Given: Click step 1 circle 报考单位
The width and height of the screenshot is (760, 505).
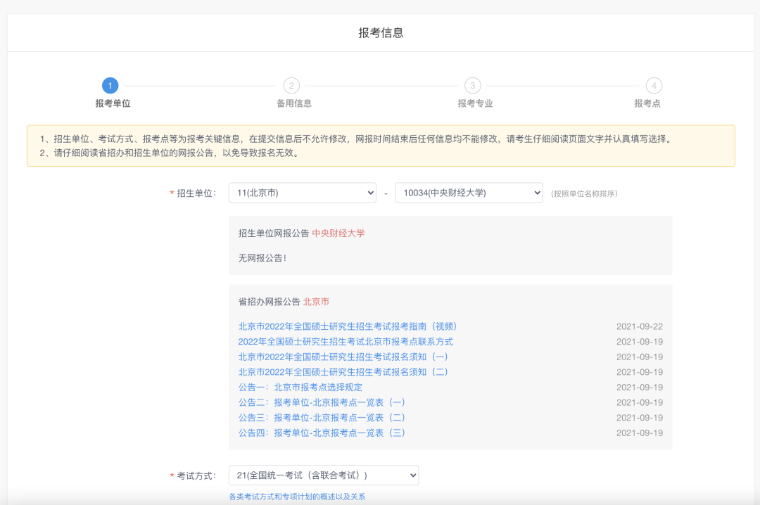Looking at the screenshot, I should coord(110,86).
